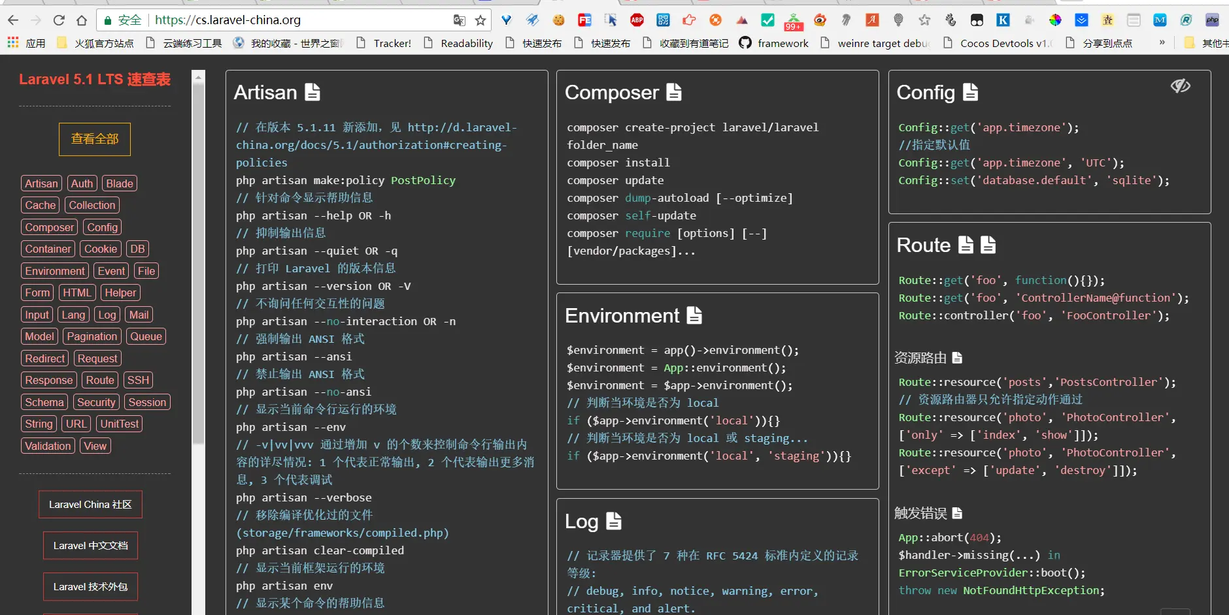Select the Helper tag
Viewport: 1229px width, 615px height.
(121, 292)
